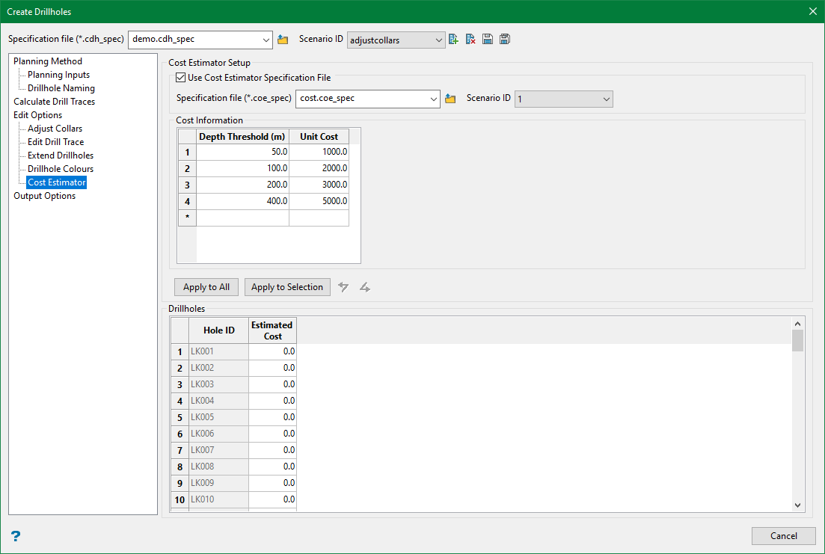The height and width of the screenshot is (554, 825).
Task: Open help with the question mark icon
Action: [16, 536]
